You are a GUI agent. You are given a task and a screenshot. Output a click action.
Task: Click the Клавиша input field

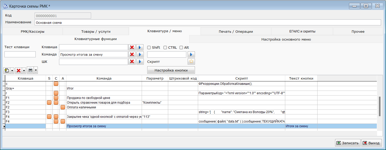(x=93, y=47)
